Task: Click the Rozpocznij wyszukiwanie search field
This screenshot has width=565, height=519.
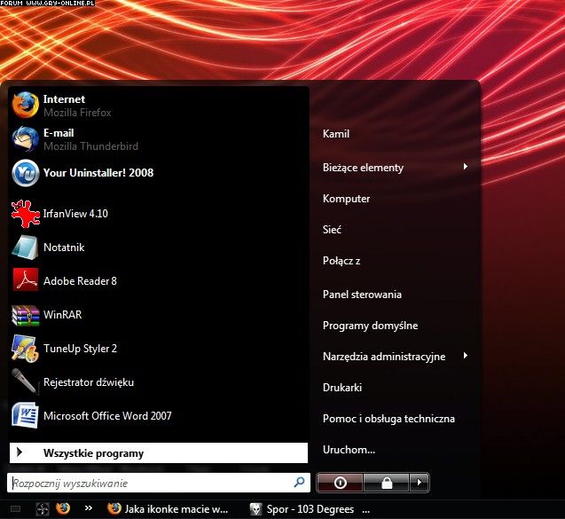Action: click(x=151, y=484)
